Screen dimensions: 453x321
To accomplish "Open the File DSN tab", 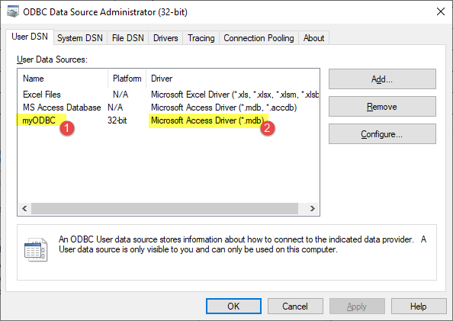I will click(127, 38).
